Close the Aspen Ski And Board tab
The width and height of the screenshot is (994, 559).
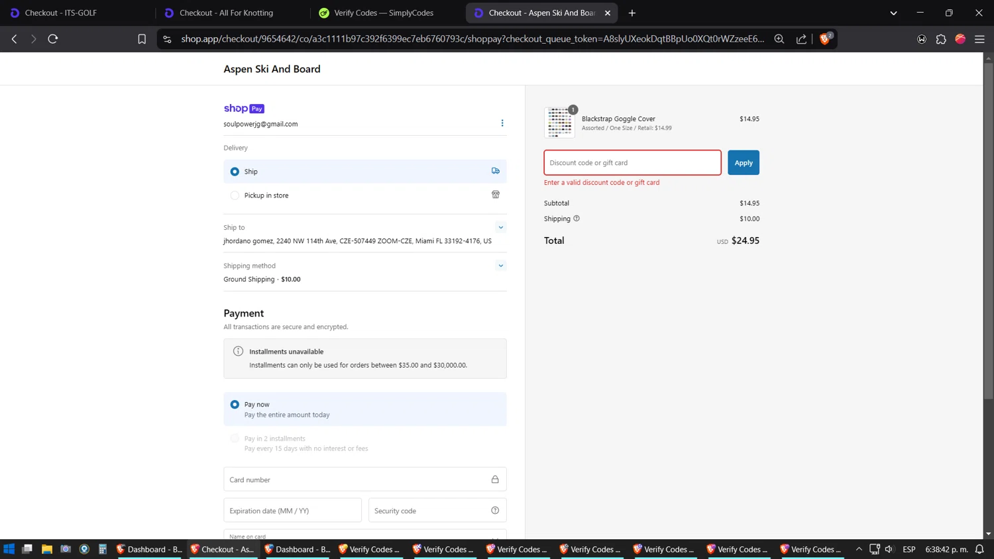[608, 13]
